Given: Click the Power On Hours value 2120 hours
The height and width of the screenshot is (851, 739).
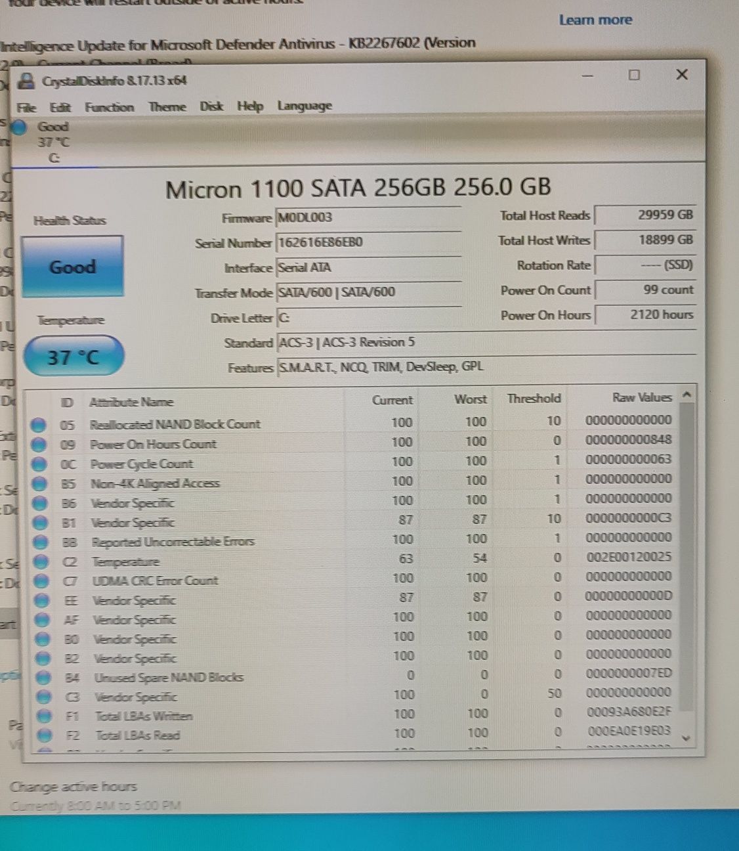Looking at the screenshot, I should click(x=644, y=315).
